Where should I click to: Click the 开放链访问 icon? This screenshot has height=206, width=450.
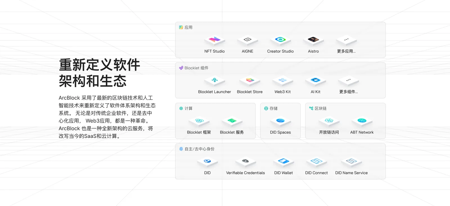click(x=329, y=122)
